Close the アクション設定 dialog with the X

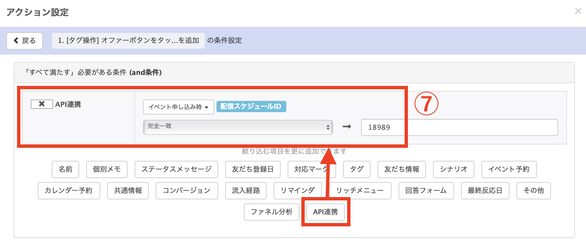[578, 11]
